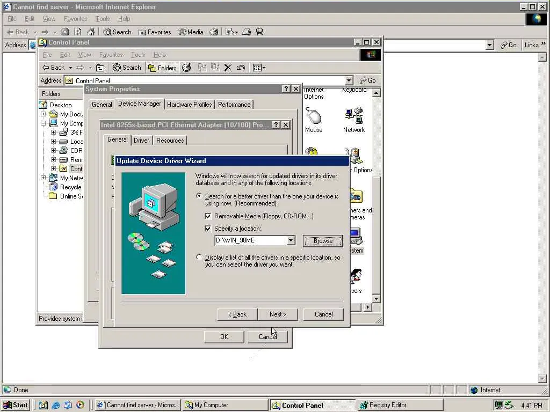Click Show Desktop quick launch icon
550x412 pixels.
click(x=43, y=405)
